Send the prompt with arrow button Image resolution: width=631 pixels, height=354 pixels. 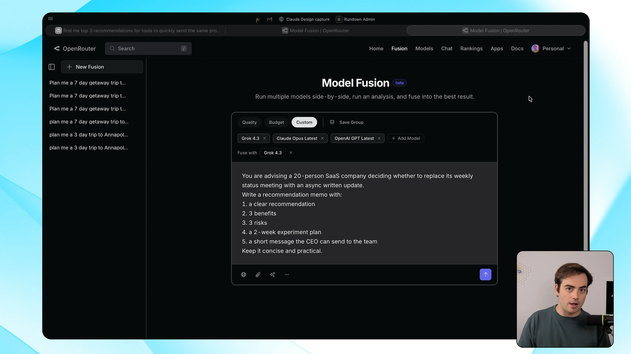(x=485, y=275)
